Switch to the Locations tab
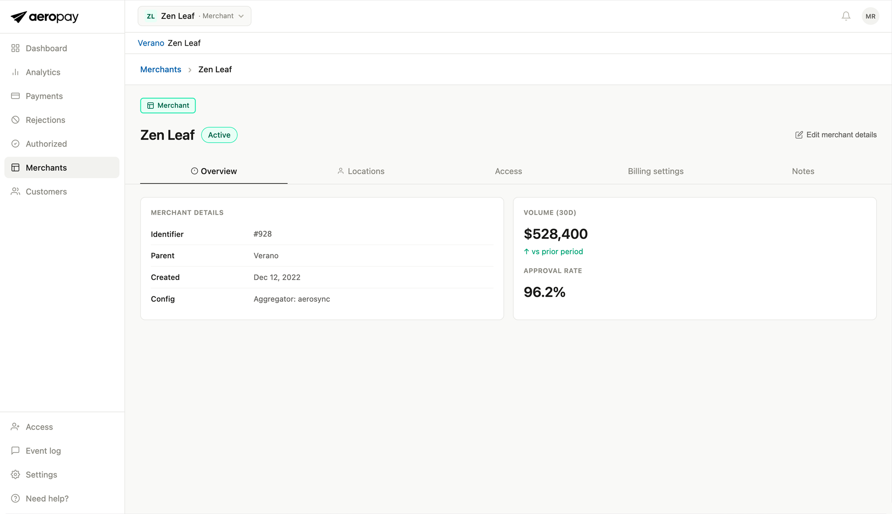892x514 pixels. pyautogui.click(x=361, y=171)
